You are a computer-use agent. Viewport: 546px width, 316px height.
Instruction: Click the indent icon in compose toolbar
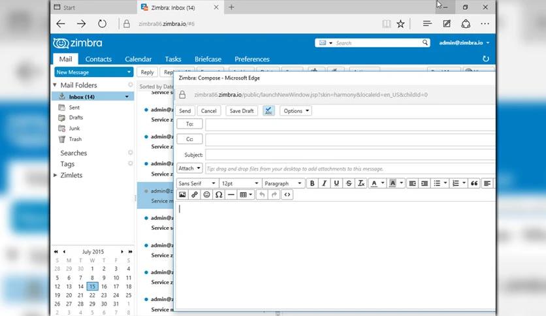pyautogui.click(x=425, y=183)
